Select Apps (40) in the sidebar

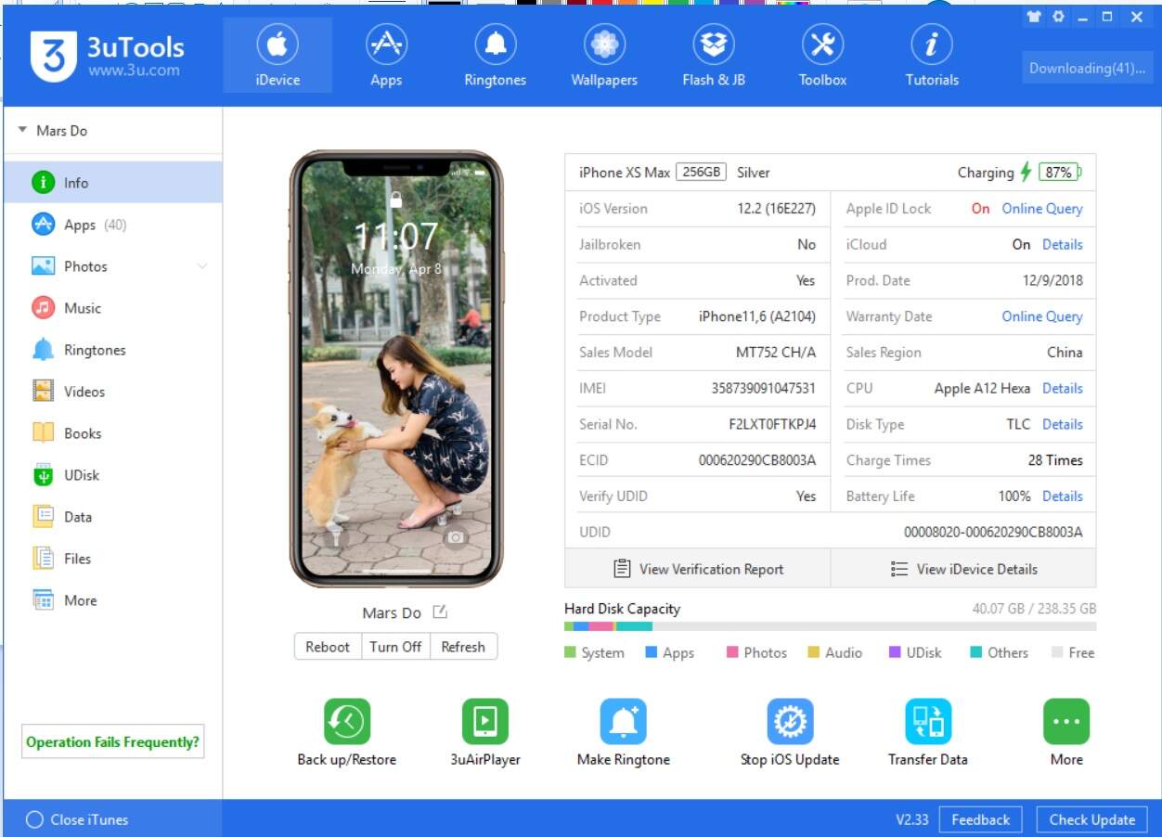(x=113, y=225)
